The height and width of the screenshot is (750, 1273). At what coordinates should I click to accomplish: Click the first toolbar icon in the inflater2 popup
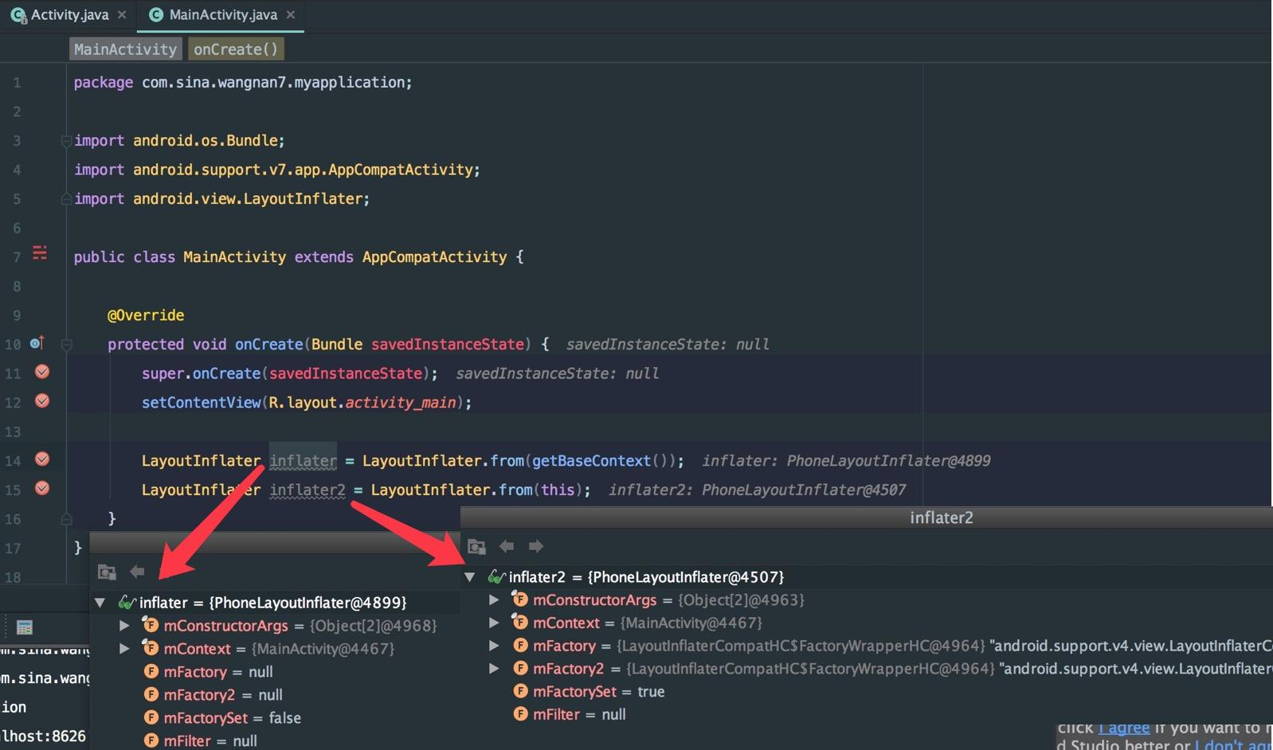coord(476,546)
